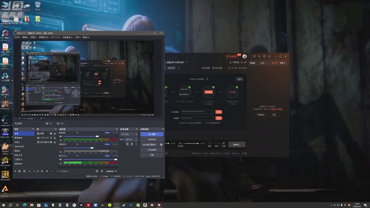Decrease the transition duration with the down arrow
This screenshot has height=208, width=370.
click(x=136, y=141)
